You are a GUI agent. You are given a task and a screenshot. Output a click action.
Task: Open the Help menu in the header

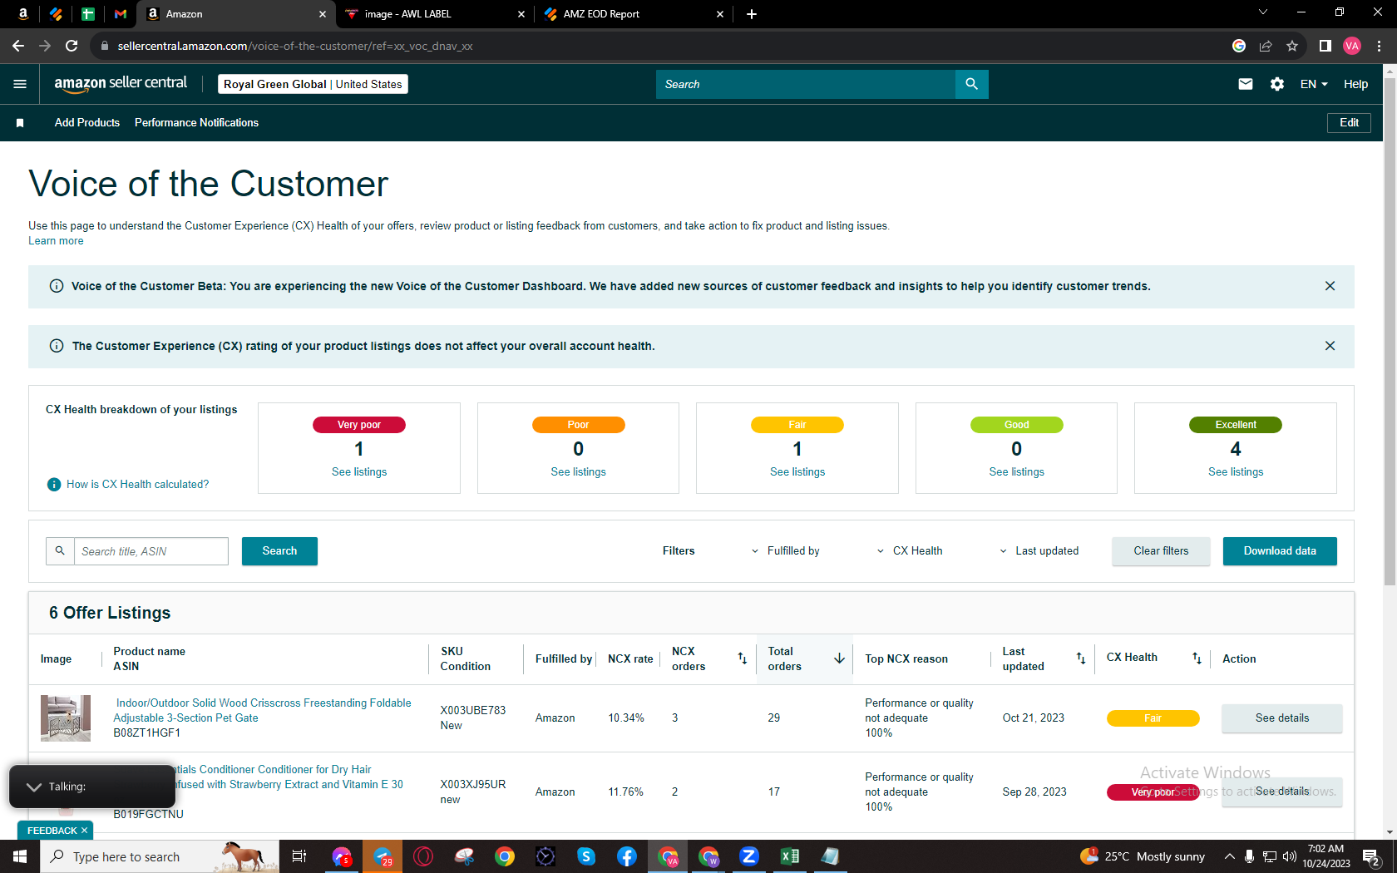[x=1355, y=84]
